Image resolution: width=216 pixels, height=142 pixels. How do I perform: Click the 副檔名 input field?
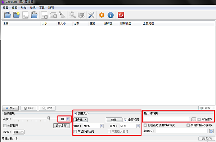coord(182,131)
